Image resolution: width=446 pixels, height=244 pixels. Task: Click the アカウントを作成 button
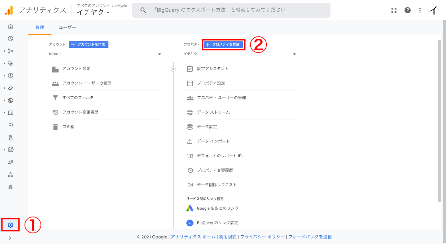[x=89, y=44]
